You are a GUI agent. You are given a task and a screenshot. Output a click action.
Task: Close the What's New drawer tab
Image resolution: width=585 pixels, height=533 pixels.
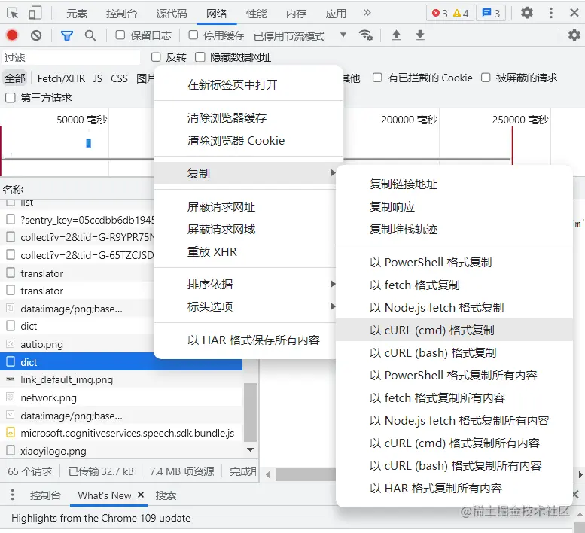tap(141, 495)
